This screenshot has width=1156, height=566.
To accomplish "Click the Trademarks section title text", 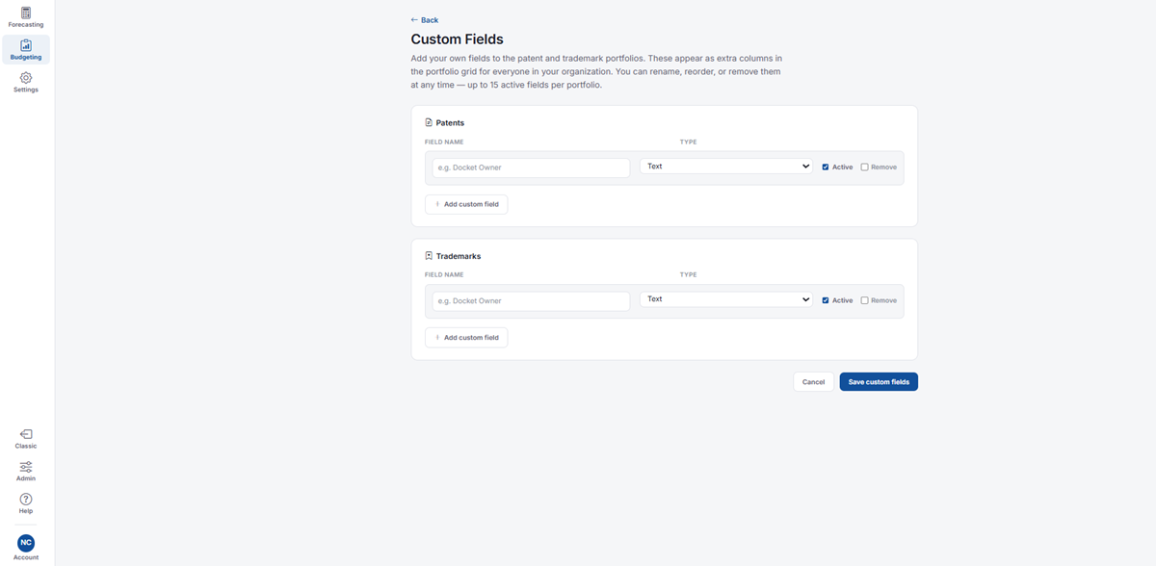I will (x=459, y=256).
